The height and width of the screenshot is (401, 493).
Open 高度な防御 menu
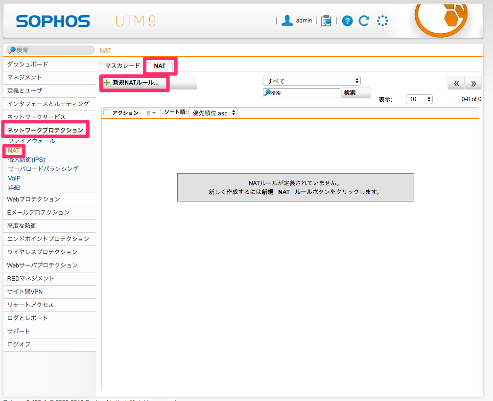click(49, 226)
